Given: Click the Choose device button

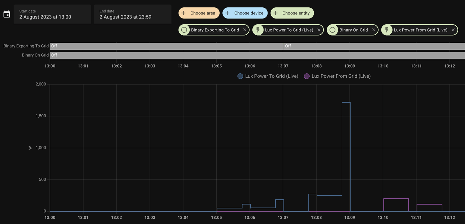Looking at the screenshot, I should pyautogui.click(x=245, y=13).
